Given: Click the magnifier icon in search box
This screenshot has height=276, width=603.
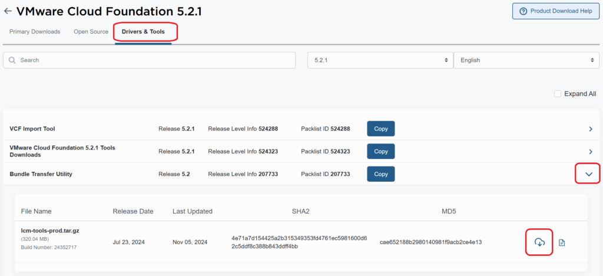Looking at the screenshot, I should tap(12, 60).
